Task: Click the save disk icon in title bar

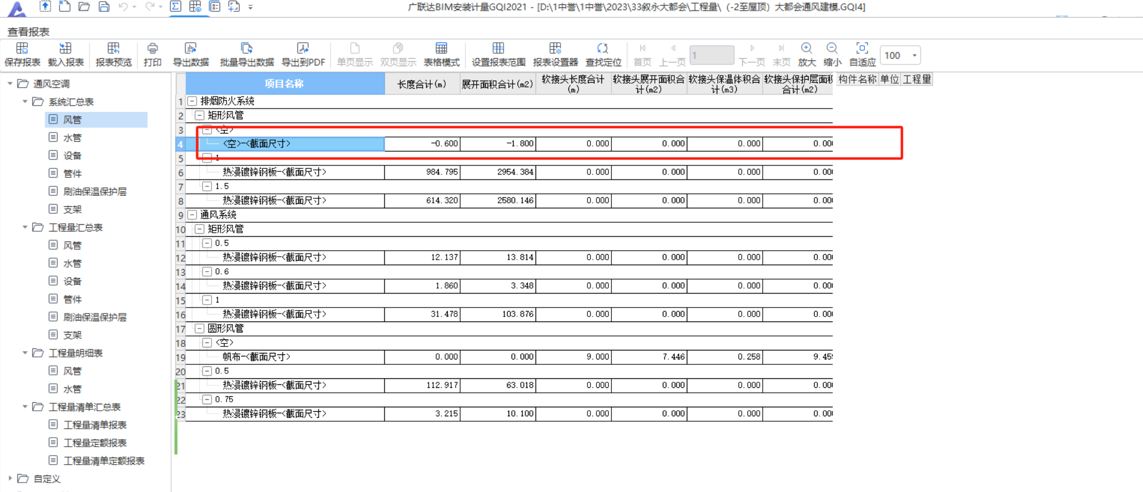Action: point(104,7)
